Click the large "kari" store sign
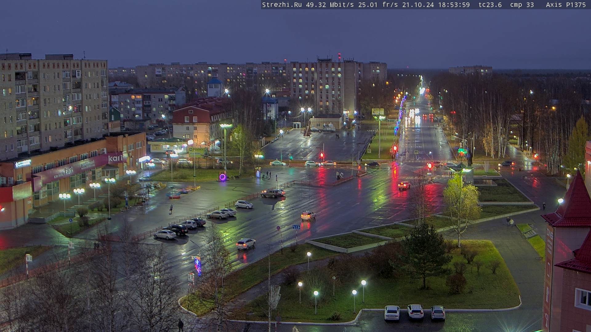Viewport: 591px width, 332px height. tap(116, 158)
